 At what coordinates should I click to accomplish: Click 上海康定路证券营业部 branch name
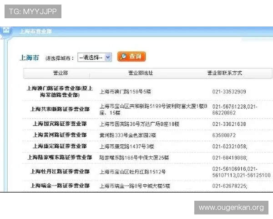pos(60,146)
